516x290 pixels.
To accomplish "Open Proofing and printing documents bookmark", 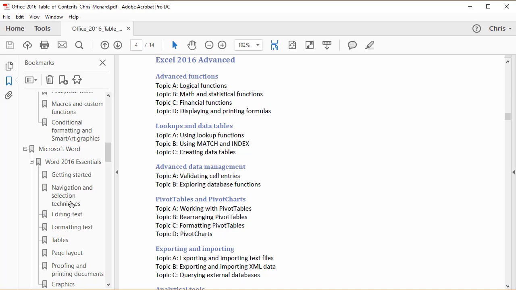I will pyautogui.click(x=77, y=270).
